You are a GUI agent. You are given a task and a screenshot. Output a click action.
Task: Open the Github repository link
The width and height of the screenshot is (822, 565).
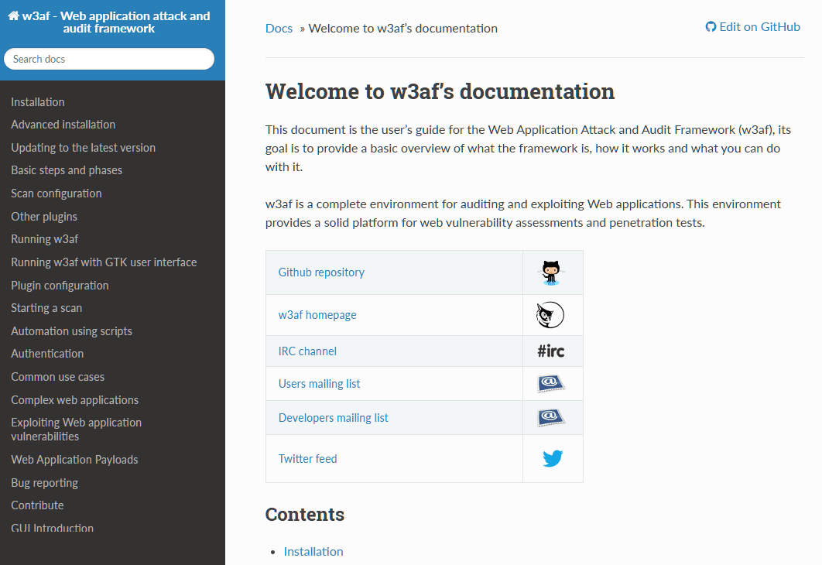click(x=321, y=272)
